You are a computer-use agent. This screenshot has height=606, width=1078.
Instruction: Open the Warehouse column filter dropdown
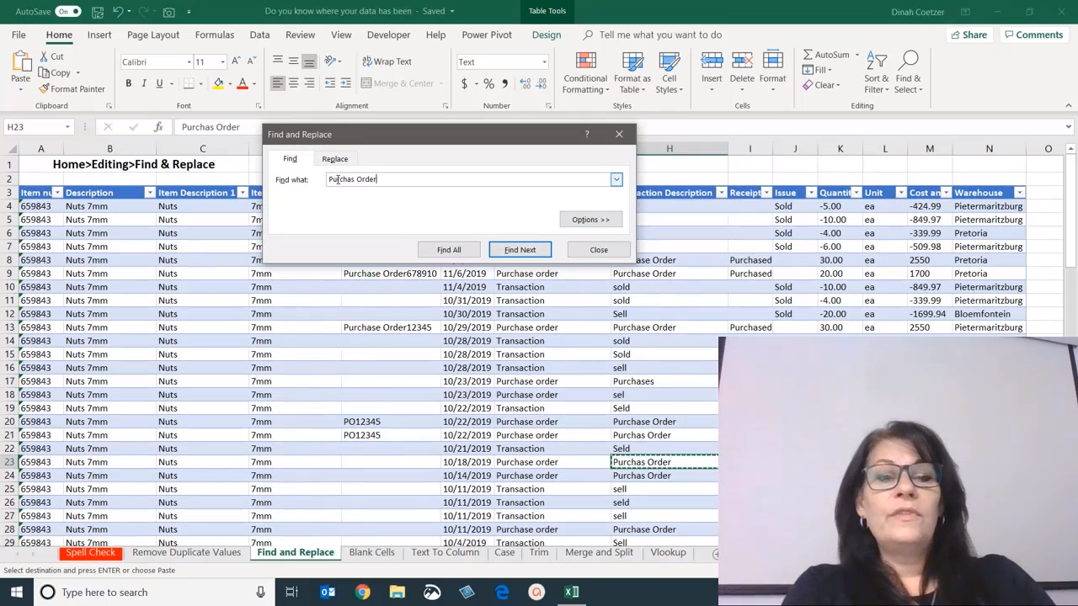coord(1019,193)
